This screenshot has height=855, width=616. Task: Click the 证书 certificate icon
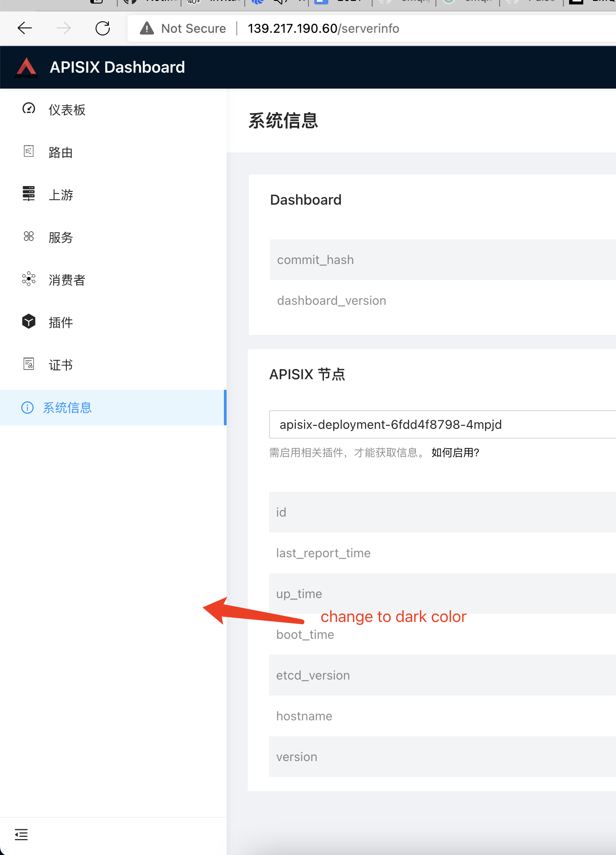click(29, 364)
